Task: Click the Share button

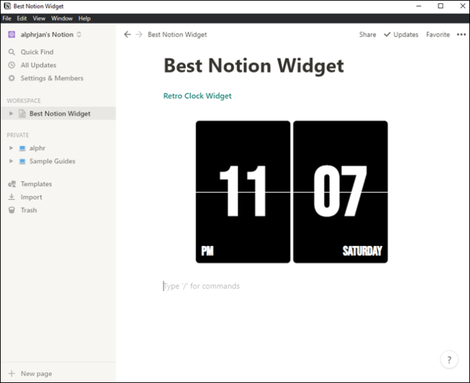Action: [368, 35]
